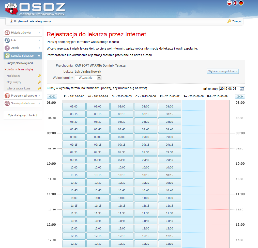Click Wybierz innego lekarza button
The height and width of the screenshot is (248, 258).
pyautogui.click(x=223, y=71)
